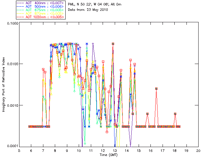Click the x-axis tick label 9

(x=67, y=150)
